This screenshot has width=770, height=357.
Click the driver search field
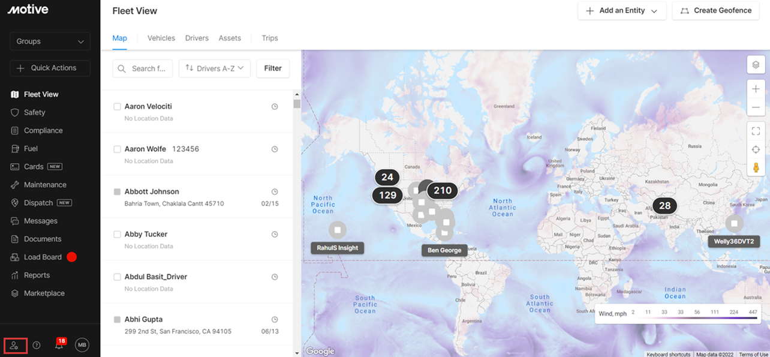tap(143, 68)
